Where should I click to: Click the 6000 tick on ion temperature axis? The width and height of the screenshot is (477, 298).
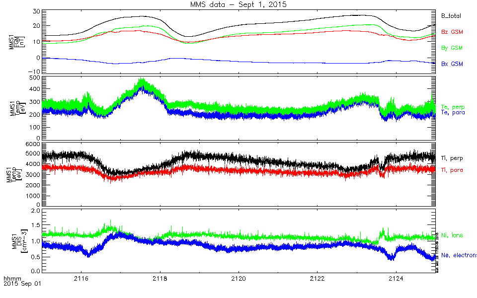click(32, 144)
